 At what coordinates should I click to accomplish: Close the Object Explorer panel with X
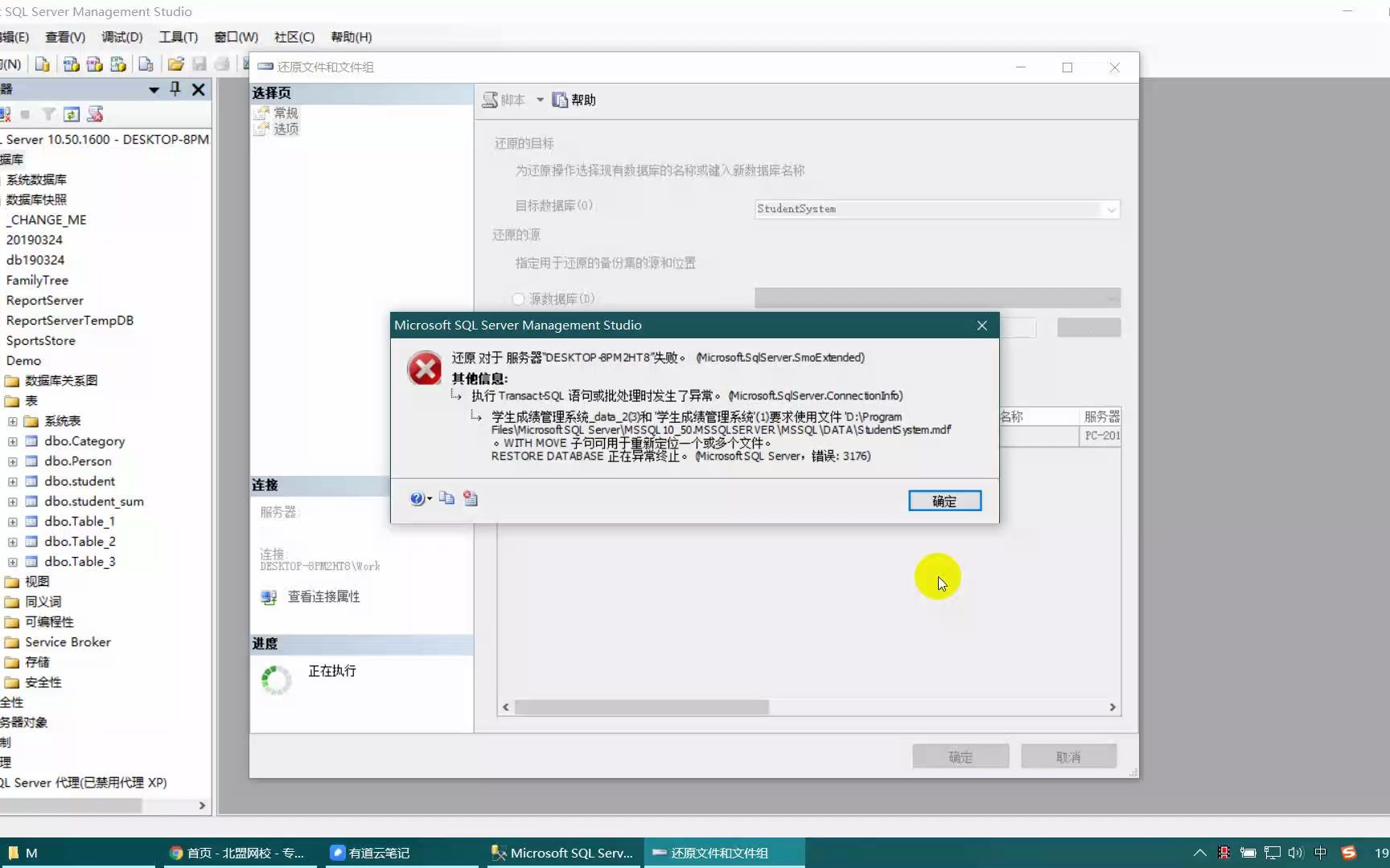pyautogui.click(x=199, y=89)
